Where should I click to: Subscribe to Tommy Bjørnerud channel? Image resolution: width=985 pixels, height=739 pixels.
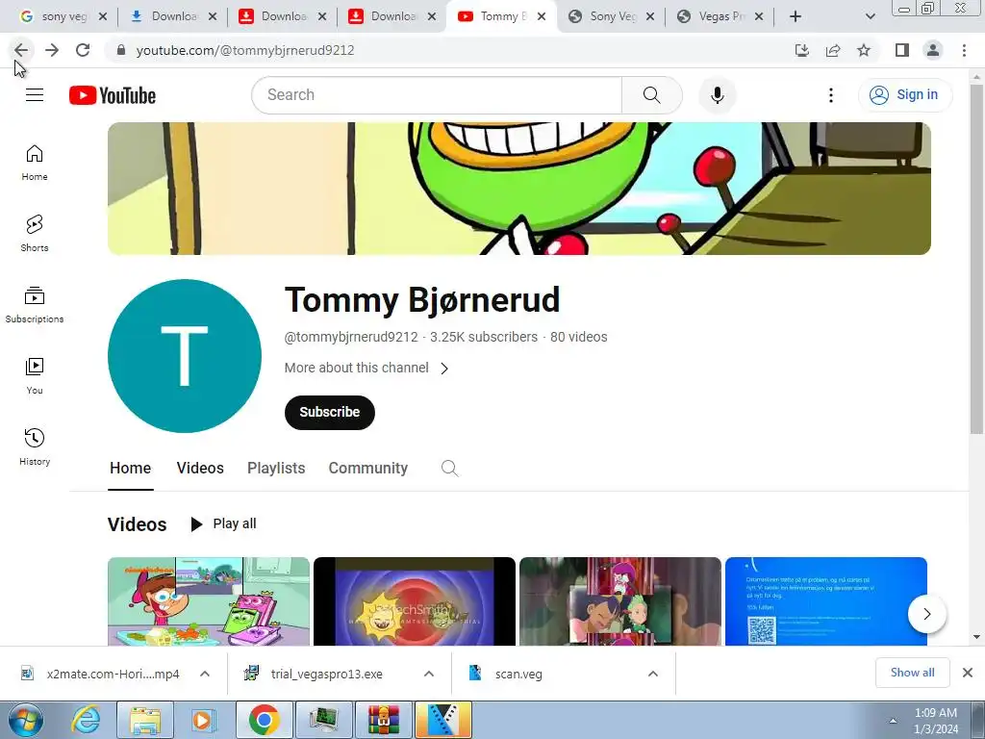pos(330,412)
